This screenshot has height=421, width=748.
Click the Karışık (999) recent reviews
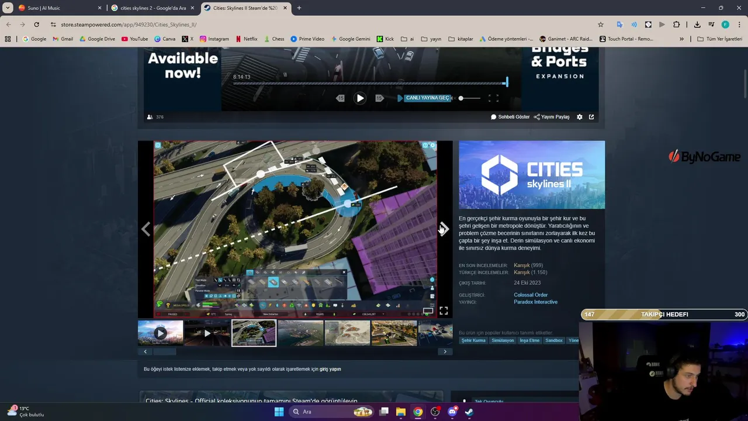click(528, 265)
